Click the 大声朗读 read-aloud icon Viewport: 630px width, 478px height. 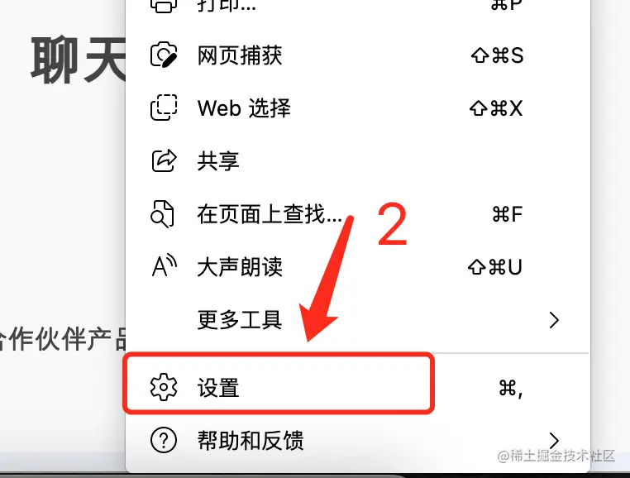[x=165, y=265]
